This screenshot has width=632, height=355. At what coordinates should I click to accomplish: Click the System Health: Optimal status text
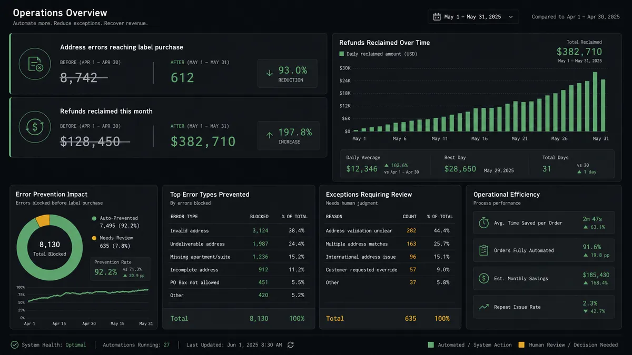pyautogui.click(x=54, y=345)
